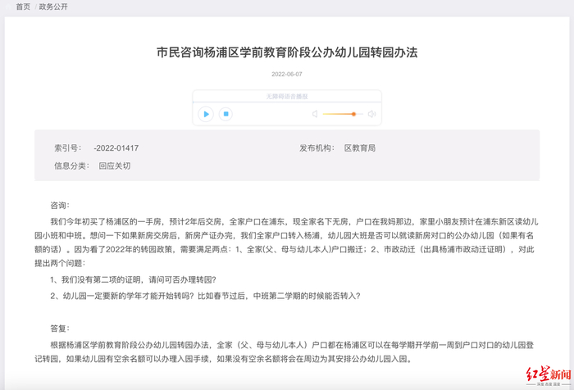Click the 答复: heading
Viewport: 574px width, 390px height.
tap(60, 329)
